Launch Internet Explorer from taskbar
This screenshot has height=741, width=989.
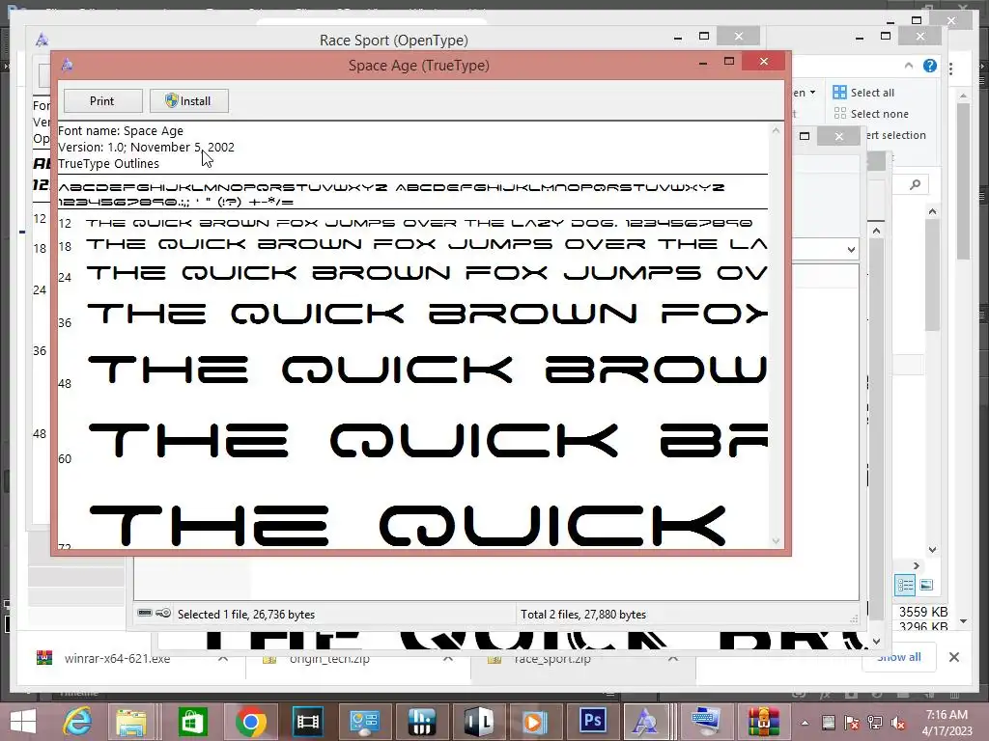(x=78, y=722)
